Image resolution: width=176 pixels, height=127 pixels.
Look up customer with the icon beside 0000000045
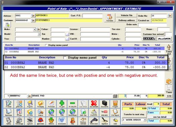coord(33,20)
